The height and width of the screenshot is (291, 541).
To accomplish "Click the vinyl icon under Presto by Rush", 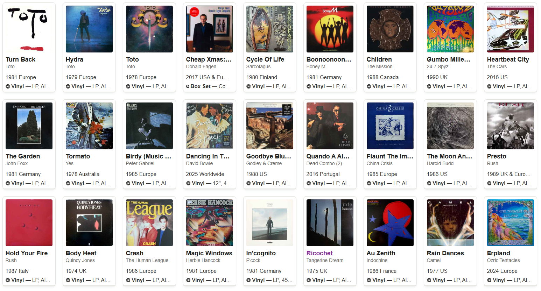I will tap(489, 183).
